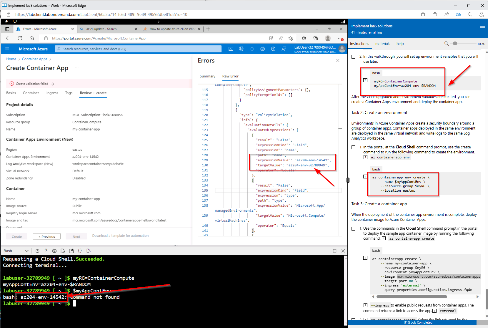Viewport: 488px width, 328px height.
Task: Open Edge Settings and more menu
Action: (x=341, y=38)
